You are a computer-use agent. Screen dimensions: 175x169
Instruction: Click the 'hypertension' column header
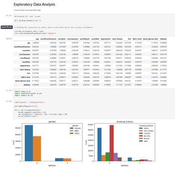point(106,39)
